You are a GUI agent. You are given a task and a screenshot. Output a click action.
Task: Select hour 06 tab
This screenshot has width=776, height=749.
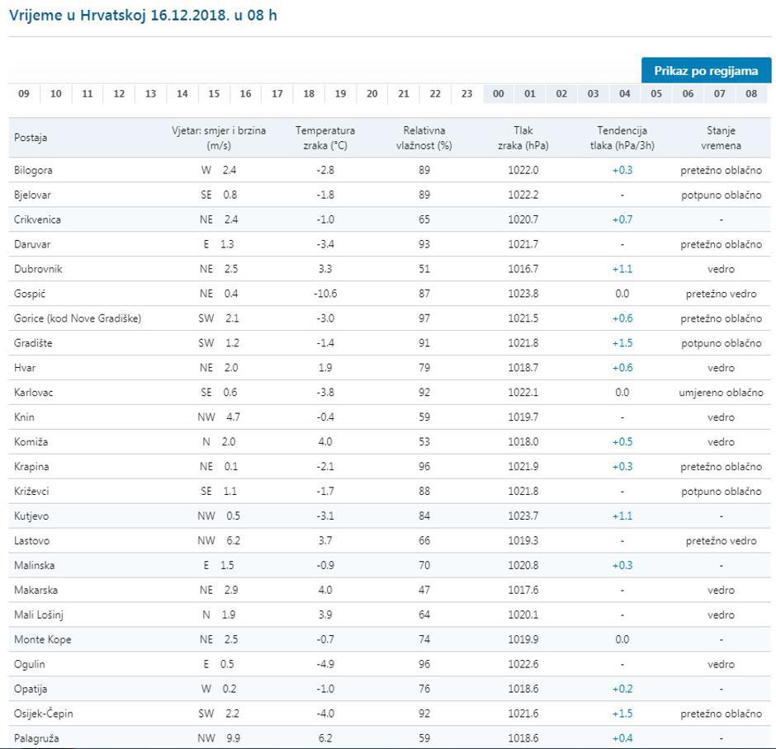688,94
